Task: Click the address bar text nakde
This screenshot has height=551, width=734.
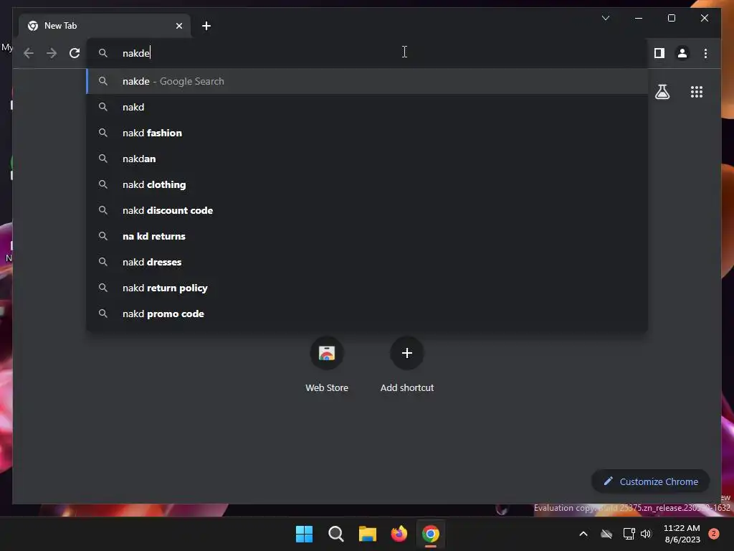Action: click(135, 53)
